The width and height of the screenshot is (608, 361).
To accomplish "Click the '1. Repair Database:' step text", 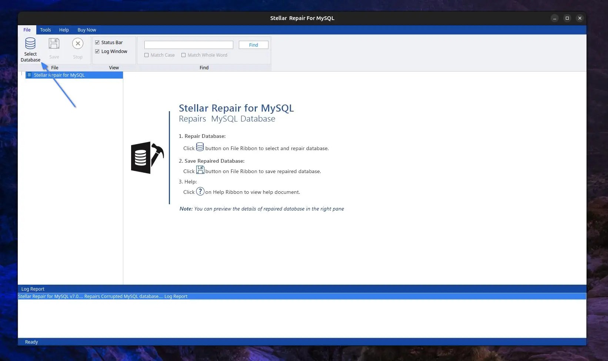I will pos(202,136).
